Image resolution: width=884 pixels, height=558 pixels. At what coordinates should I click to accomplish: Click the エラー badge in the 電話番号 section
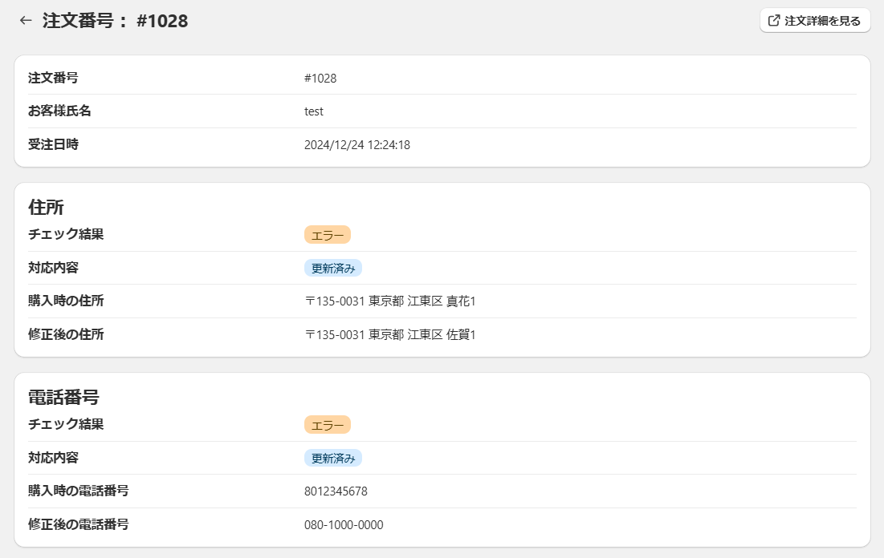pyautogui.click(x=328, y=425)
